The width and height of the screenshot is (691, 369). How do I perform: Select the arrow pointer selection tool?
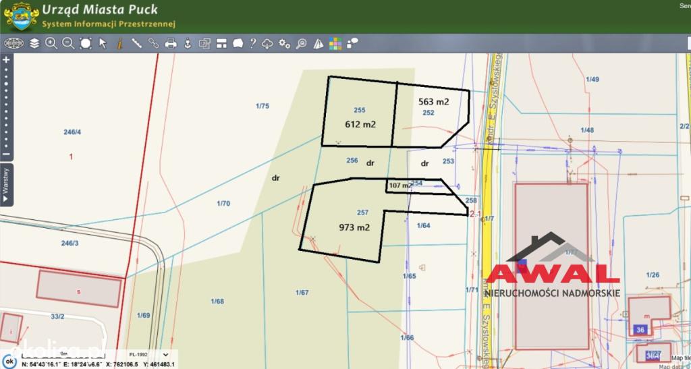tap(103, 43)
